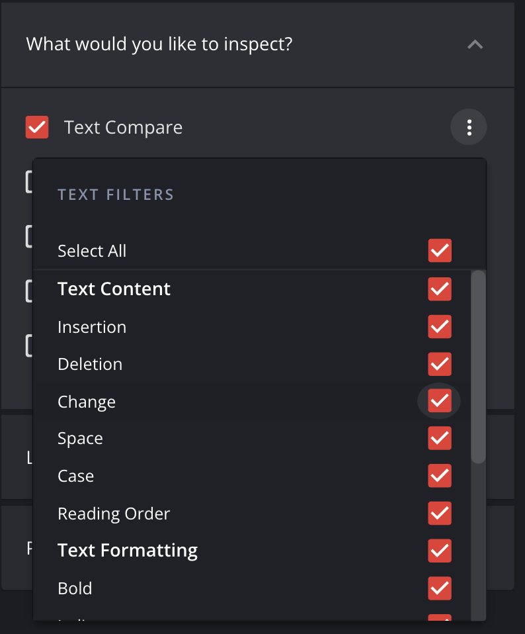Toggle the Change filter checkbox

tap(440, 401)
